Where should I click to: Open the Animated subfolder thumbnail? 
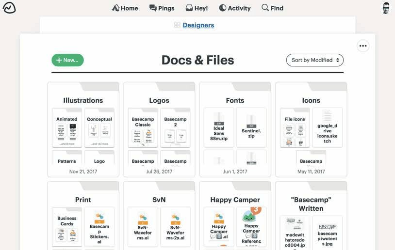coord(67,128)
